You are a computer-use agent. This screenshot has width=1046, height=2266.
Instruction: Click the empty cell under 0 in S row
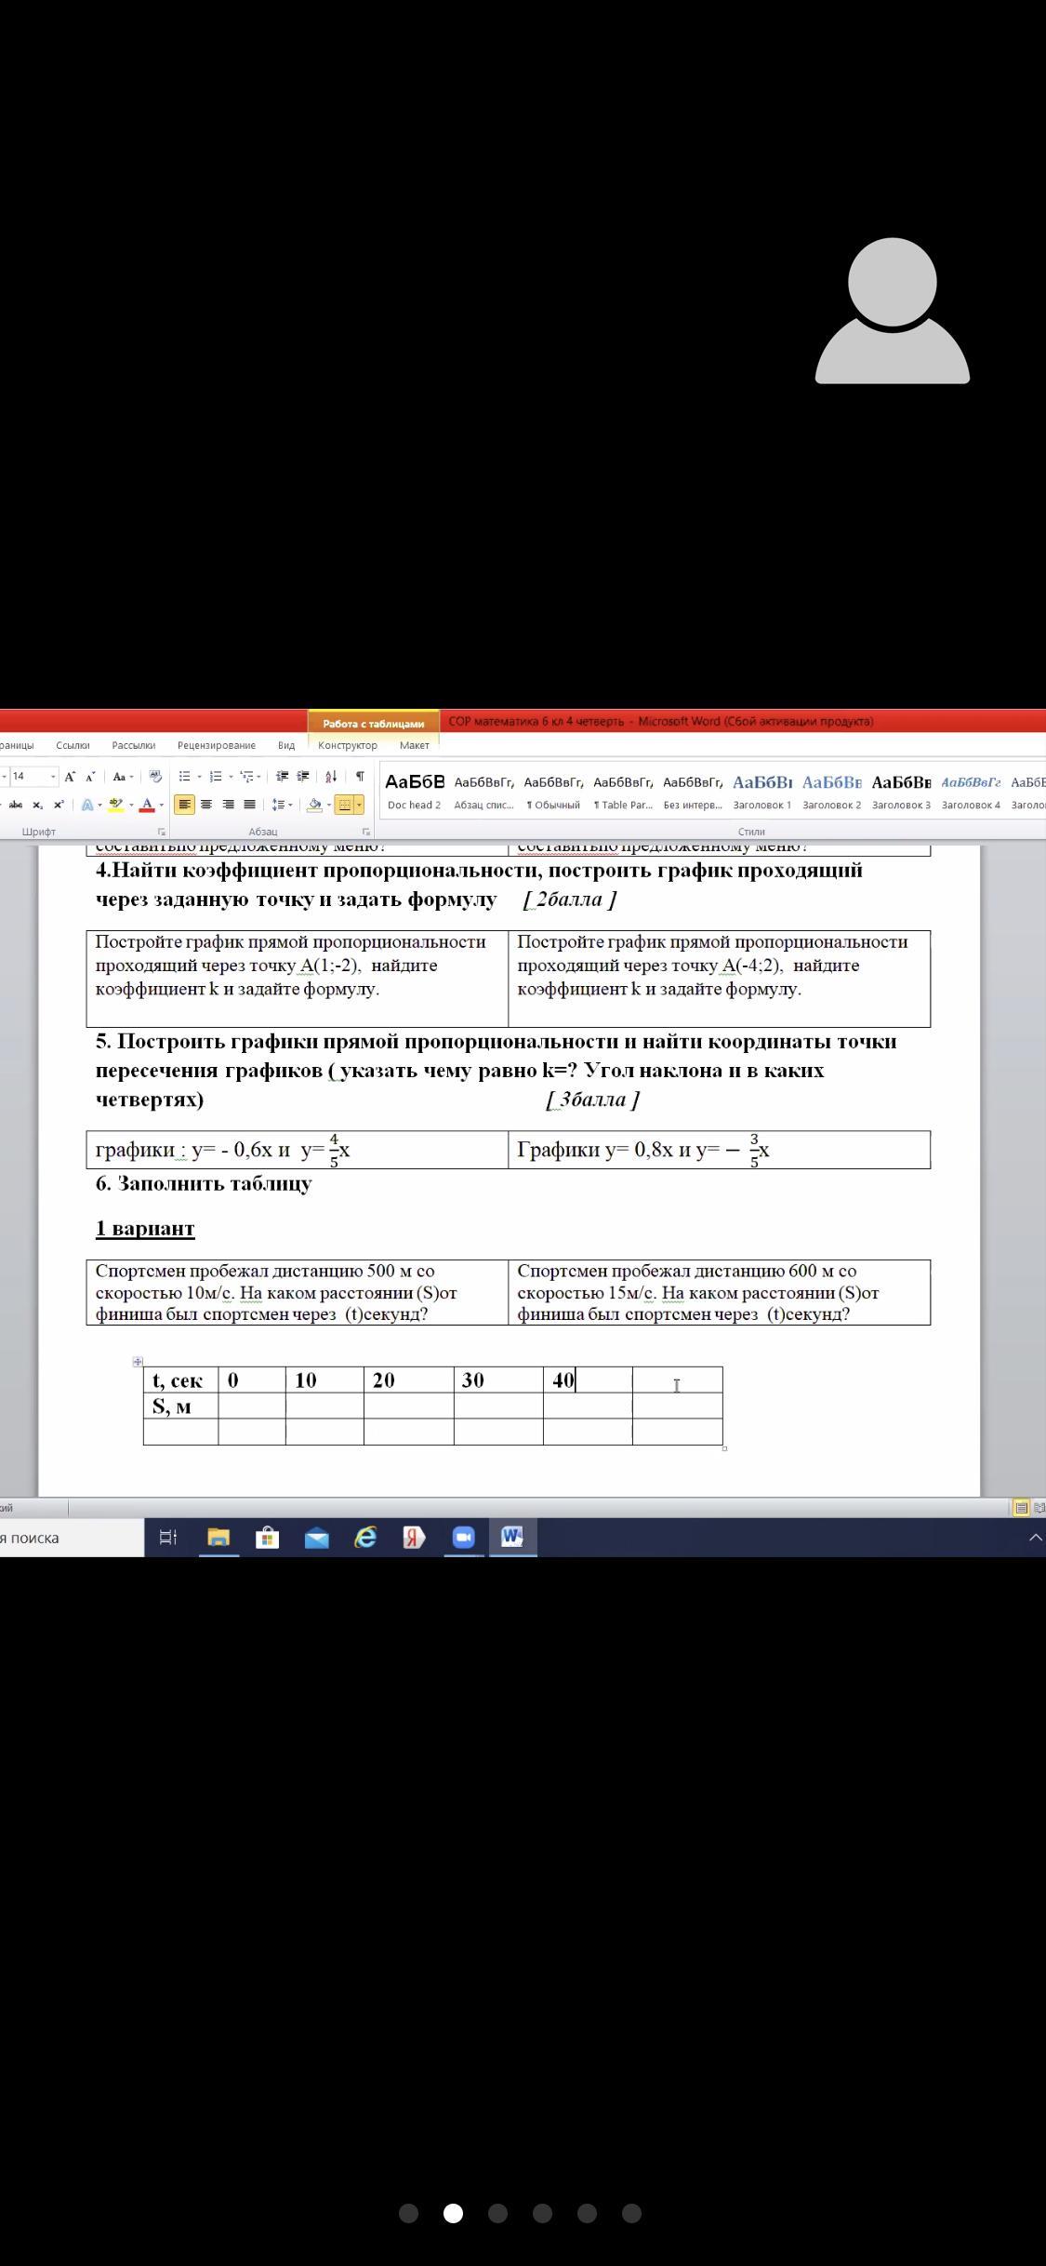251,1406
